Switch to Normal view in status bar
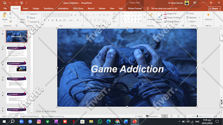Screen dimensions: 223x125 click(x=165, y=116)
